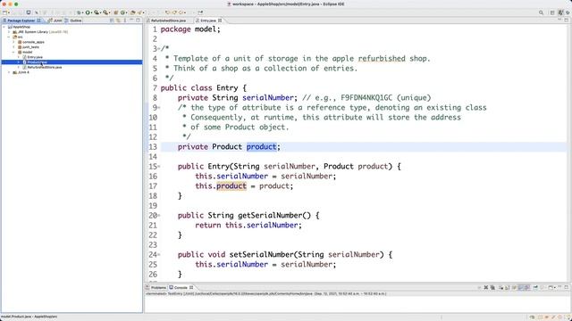Select the Entry.java editor tab
572x321 pixels.
tap(208, 21)
